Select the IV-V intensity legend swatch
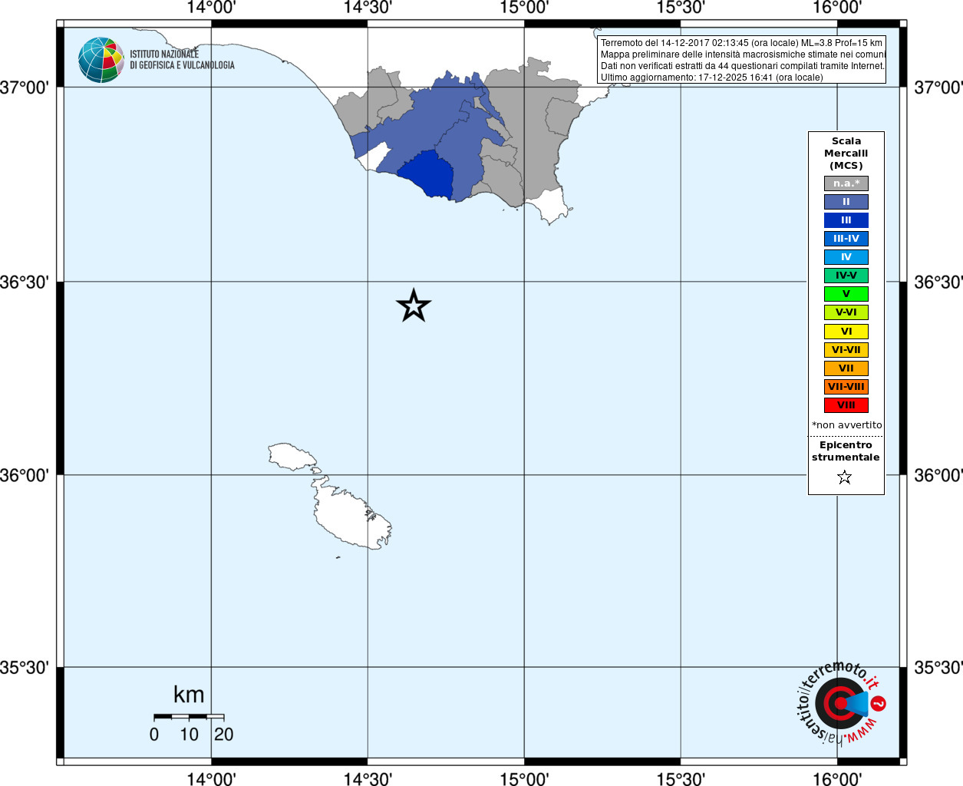The height and width of the screenshot is (786, 963). 846,276
